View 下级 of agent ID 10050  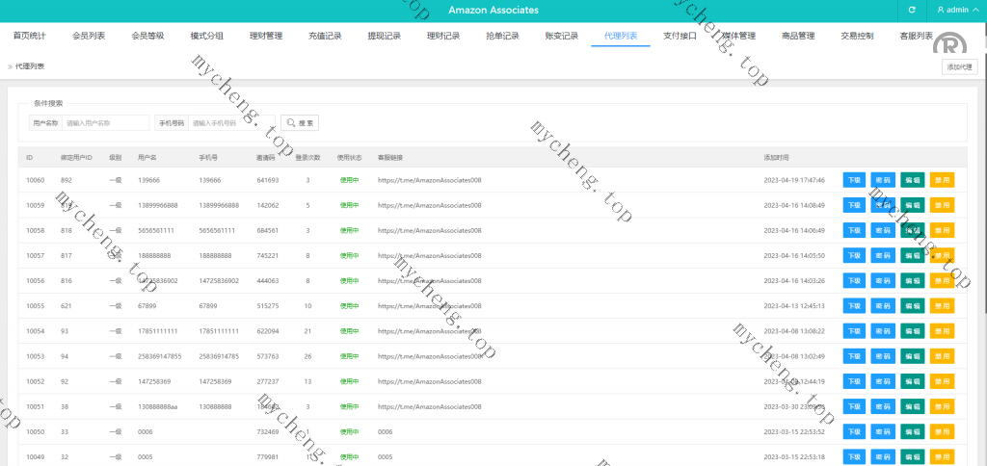[854, 431]
